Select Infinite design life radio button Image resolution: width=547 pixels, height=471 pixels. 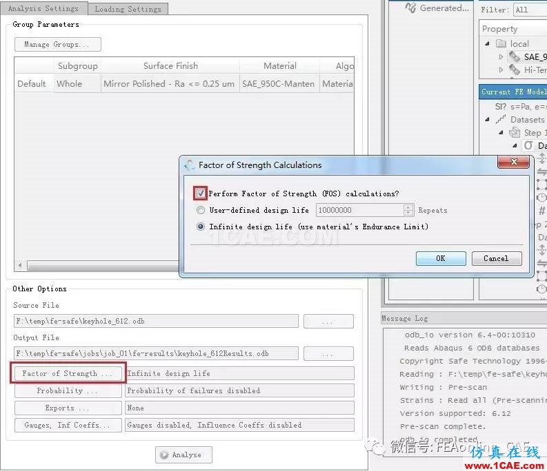coord(201,227)
